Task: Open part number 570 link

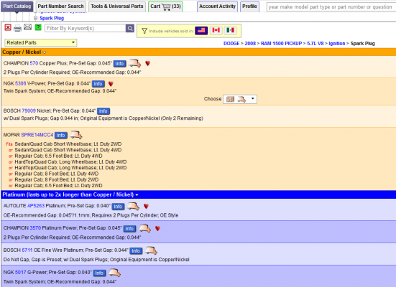Action: click(x=34, y=63)
